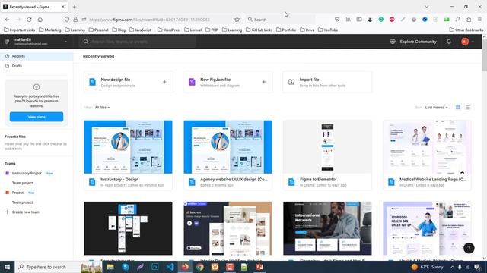
Task: Create a New FigJam file
Action: (x=228, y=82)
